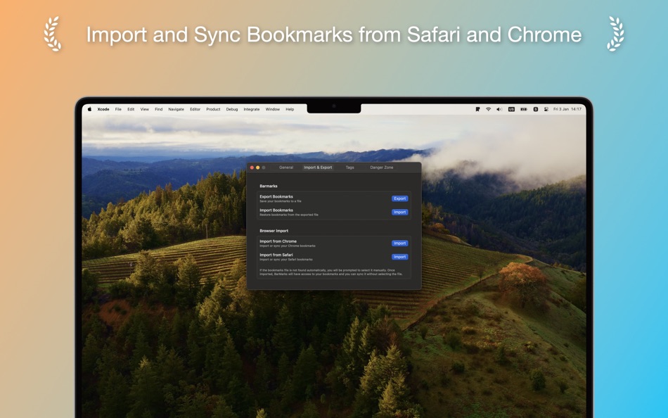Image resolution: width=668 pixels, height=418 pixels.
Task: Open the volume control in menu bar
Action: (x=499, y=109)
